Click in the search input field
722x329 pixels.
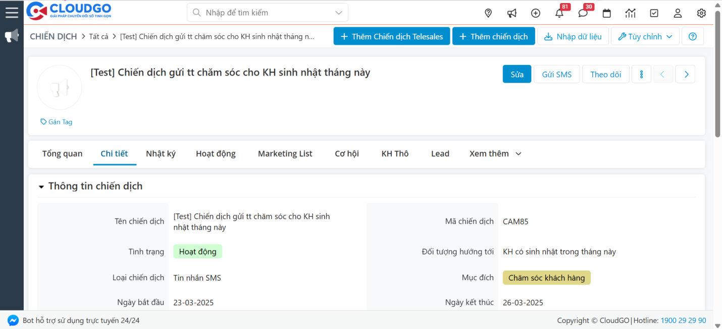point(263,13)
